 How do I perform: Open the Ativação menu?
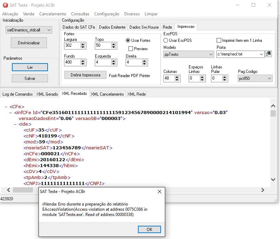(x=10, y=14)
